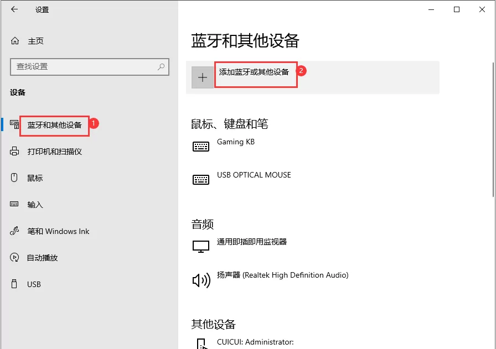The image size is (496, 349).
Task: Click the USB OPTICAL MOUSE keyboard icon
Action: point(201,179)
